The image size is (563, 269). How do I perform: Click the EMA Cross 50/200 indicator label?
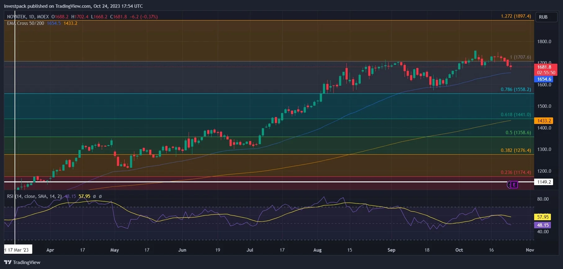click(25, 23)
